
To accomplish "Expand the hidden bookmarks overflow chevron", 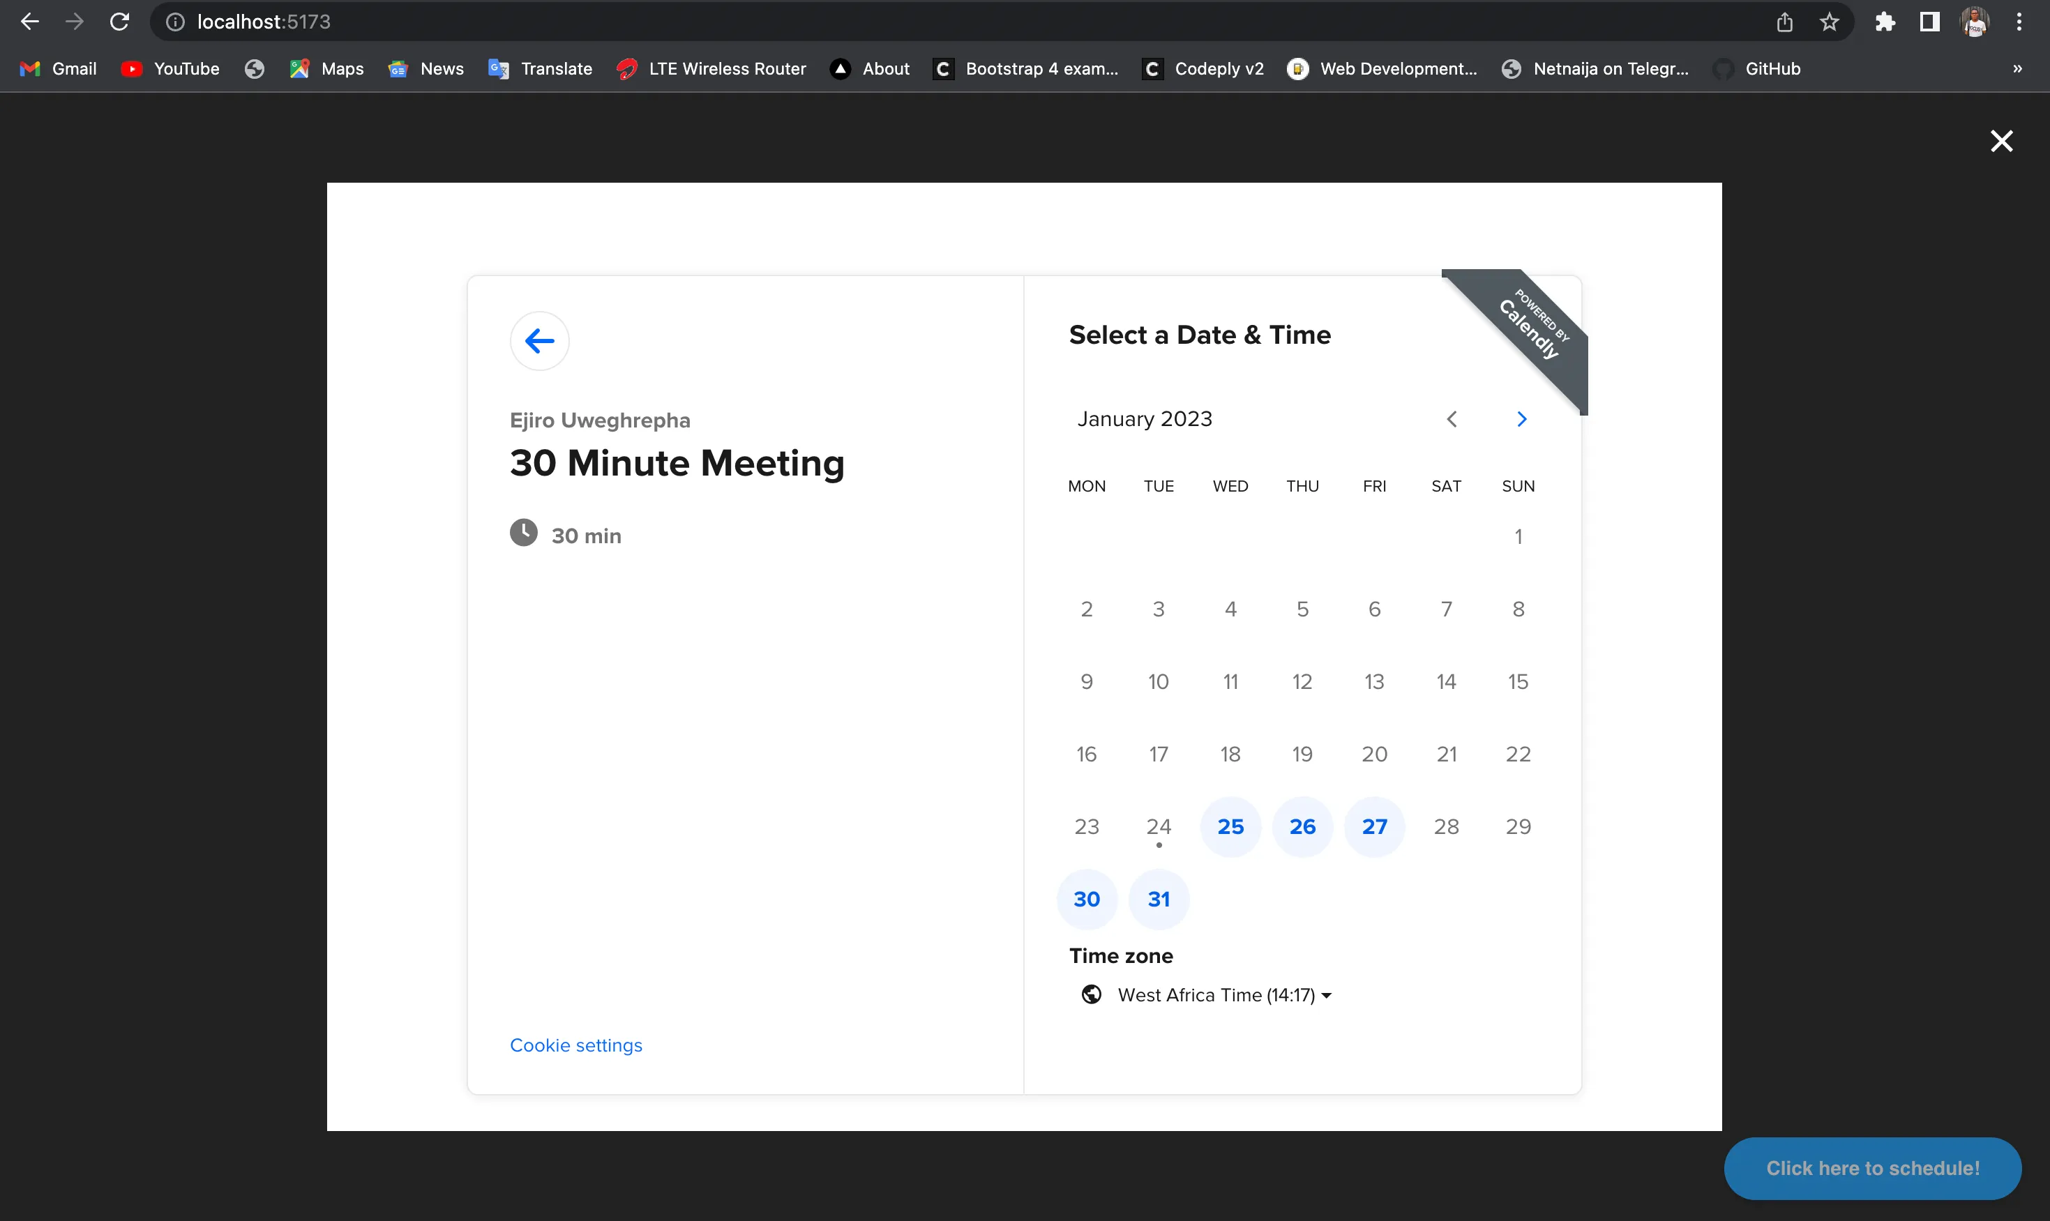I will (2017, 69).
